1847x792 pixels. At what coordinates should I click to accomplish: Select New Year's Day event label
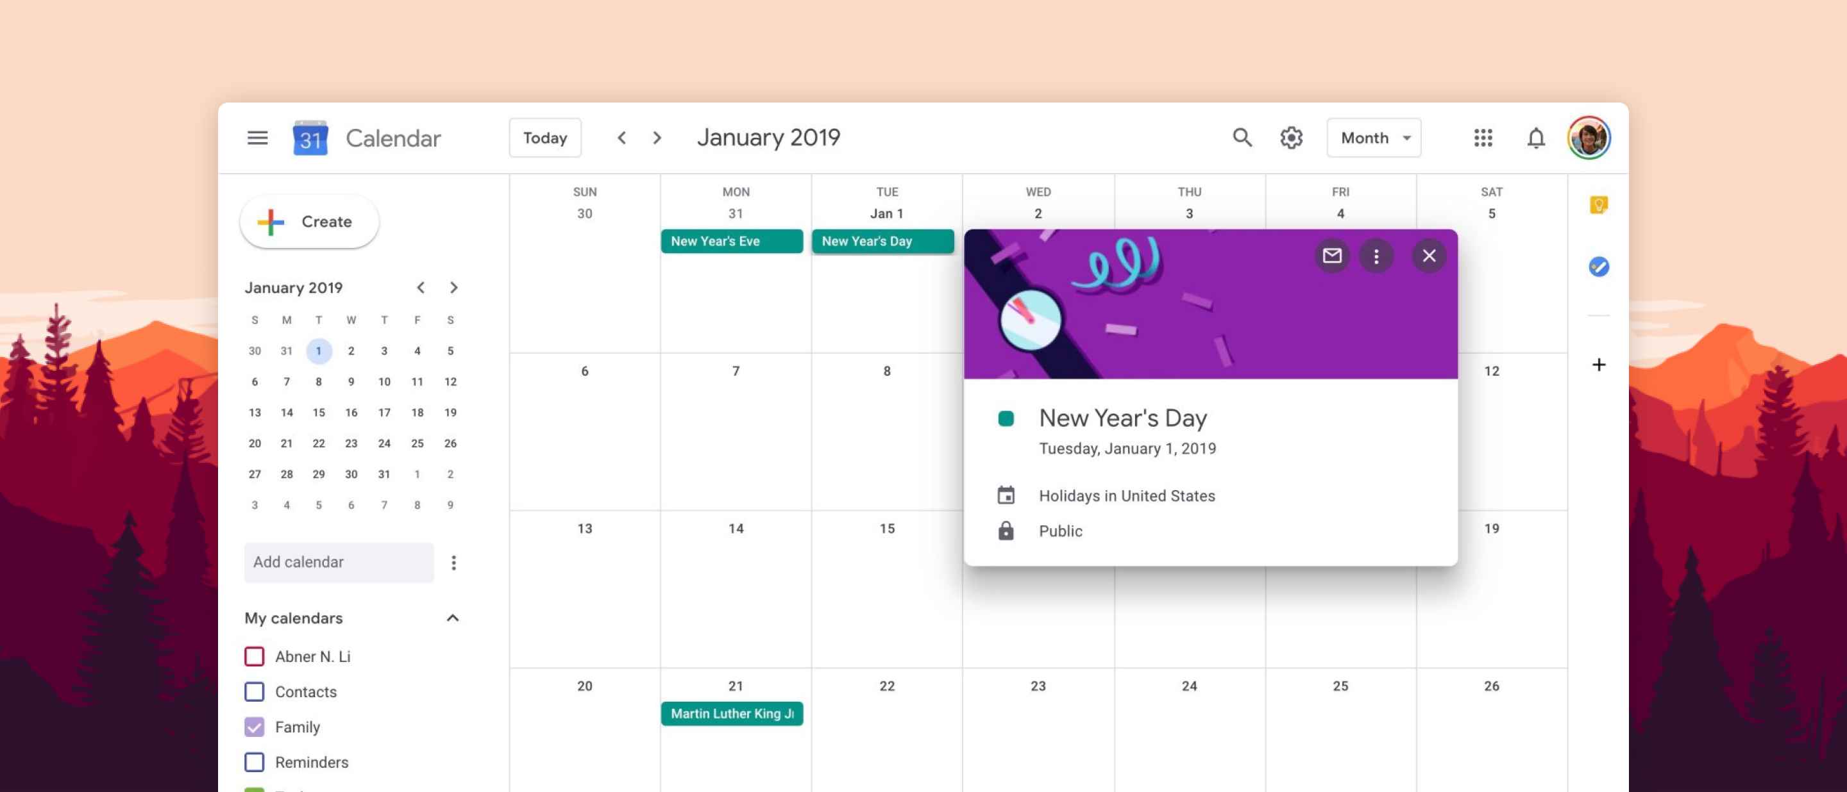884,241
